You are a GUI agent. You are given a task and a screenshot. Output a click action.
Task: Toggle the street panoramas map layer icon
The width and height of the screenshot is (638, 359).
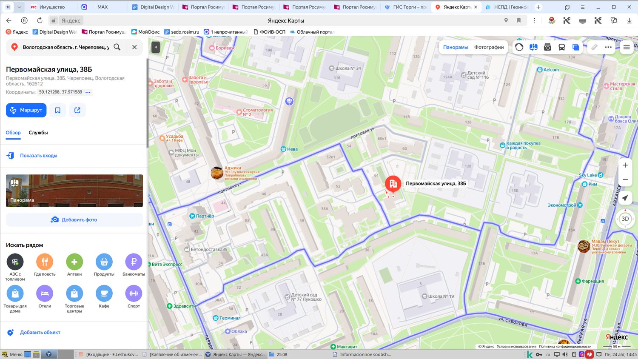tap(533, 47)
